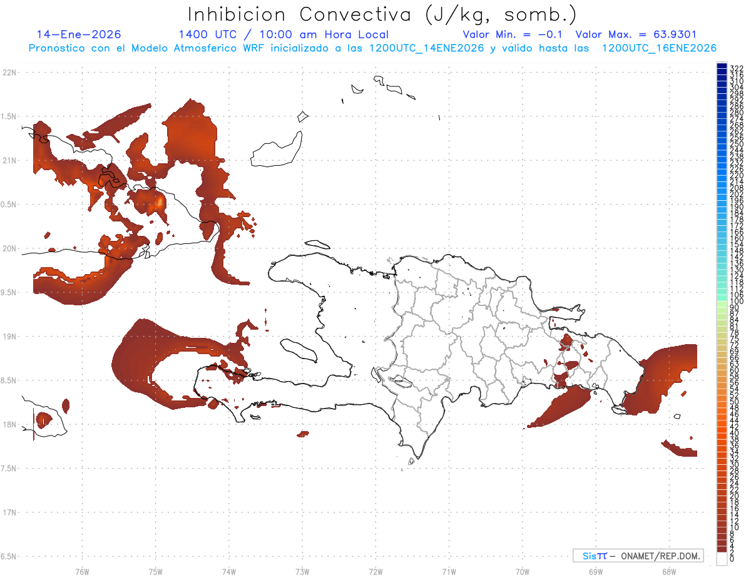Click the "100" colorbar scale value
The width and height of the screenshot is (751, 580).
(737, 302)
